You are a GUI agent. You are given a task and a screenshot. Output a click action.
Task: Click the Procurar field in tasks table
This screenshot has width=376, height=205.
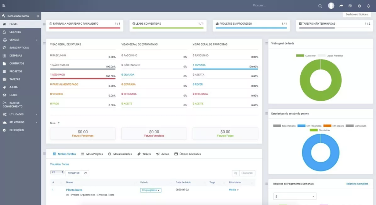pos(247,173)
